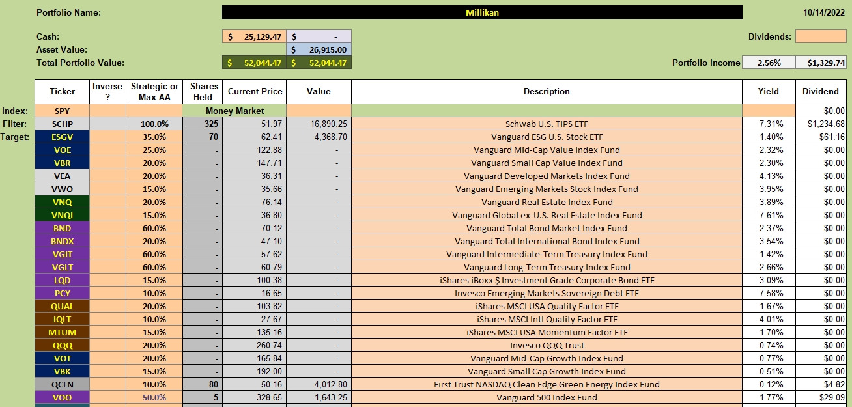Click Vanguard Total Bond Market Index Fund
The height and width of the screenshot is (407, 852).
pyautogui.click(x=547, y=228)
